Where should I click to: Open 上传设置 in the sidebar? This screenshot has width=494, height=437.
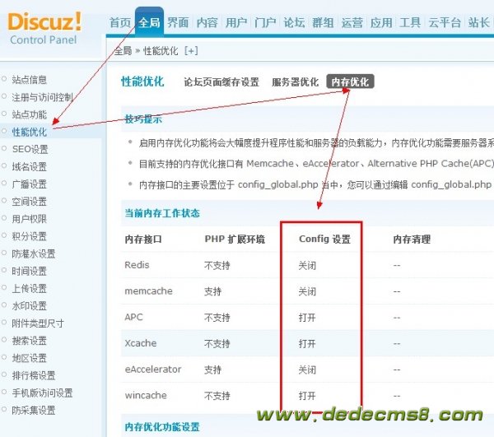[29, 288]
